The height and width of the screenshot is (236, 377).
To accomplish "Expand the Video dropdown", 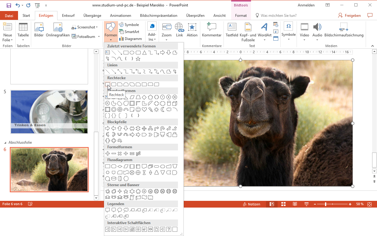I will point(304,40).
